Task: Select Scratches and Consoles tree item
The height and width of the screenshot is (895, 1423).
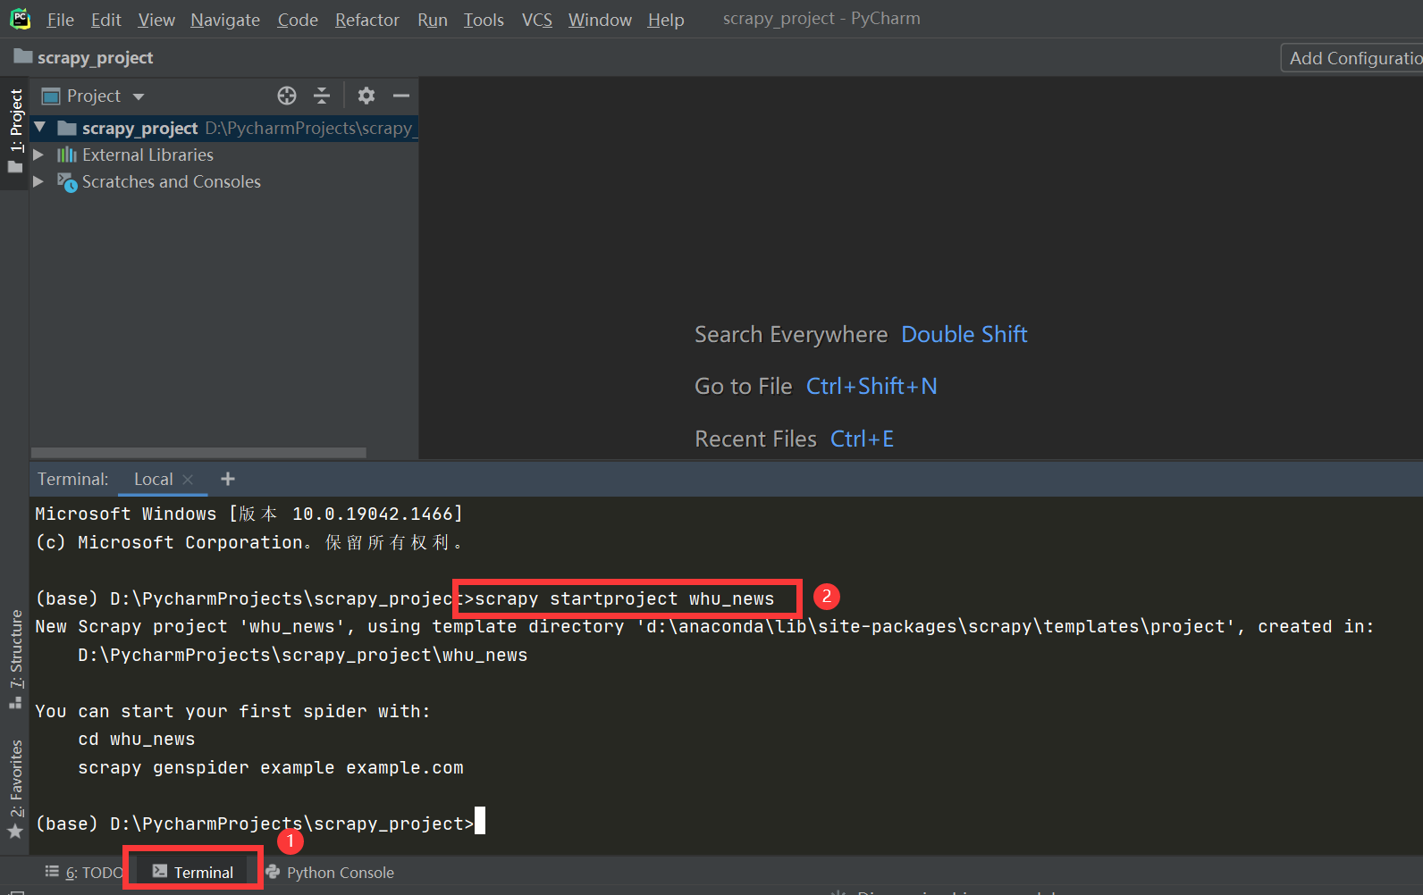Action: 172,181
